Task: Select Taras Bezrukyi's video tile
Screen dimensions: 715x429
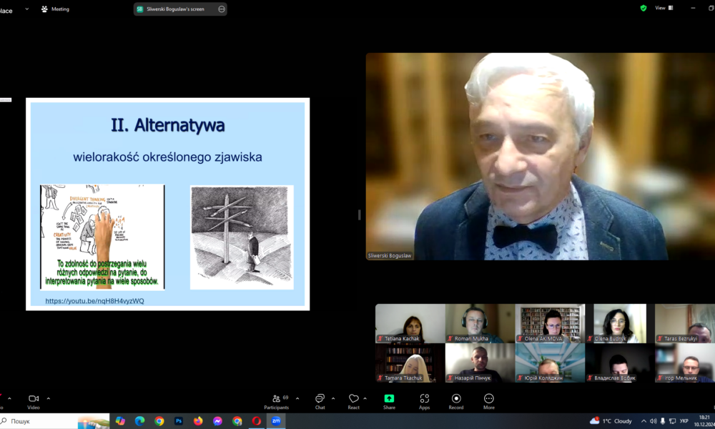Action: tap(685, 323)
